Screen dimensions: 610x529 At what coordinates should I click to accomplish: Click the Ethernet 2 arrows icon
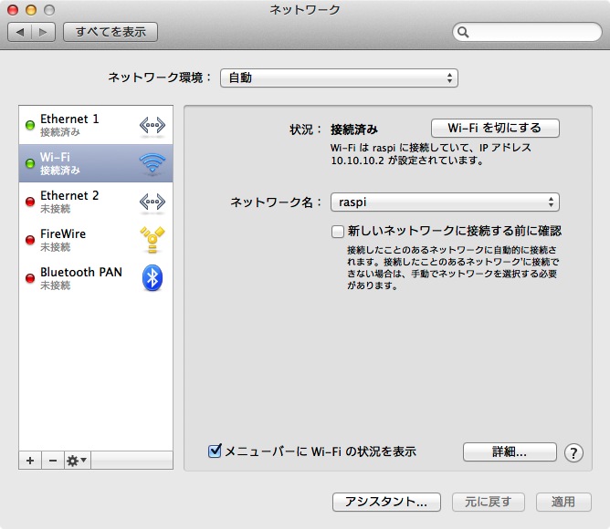[x=152, y=202]
